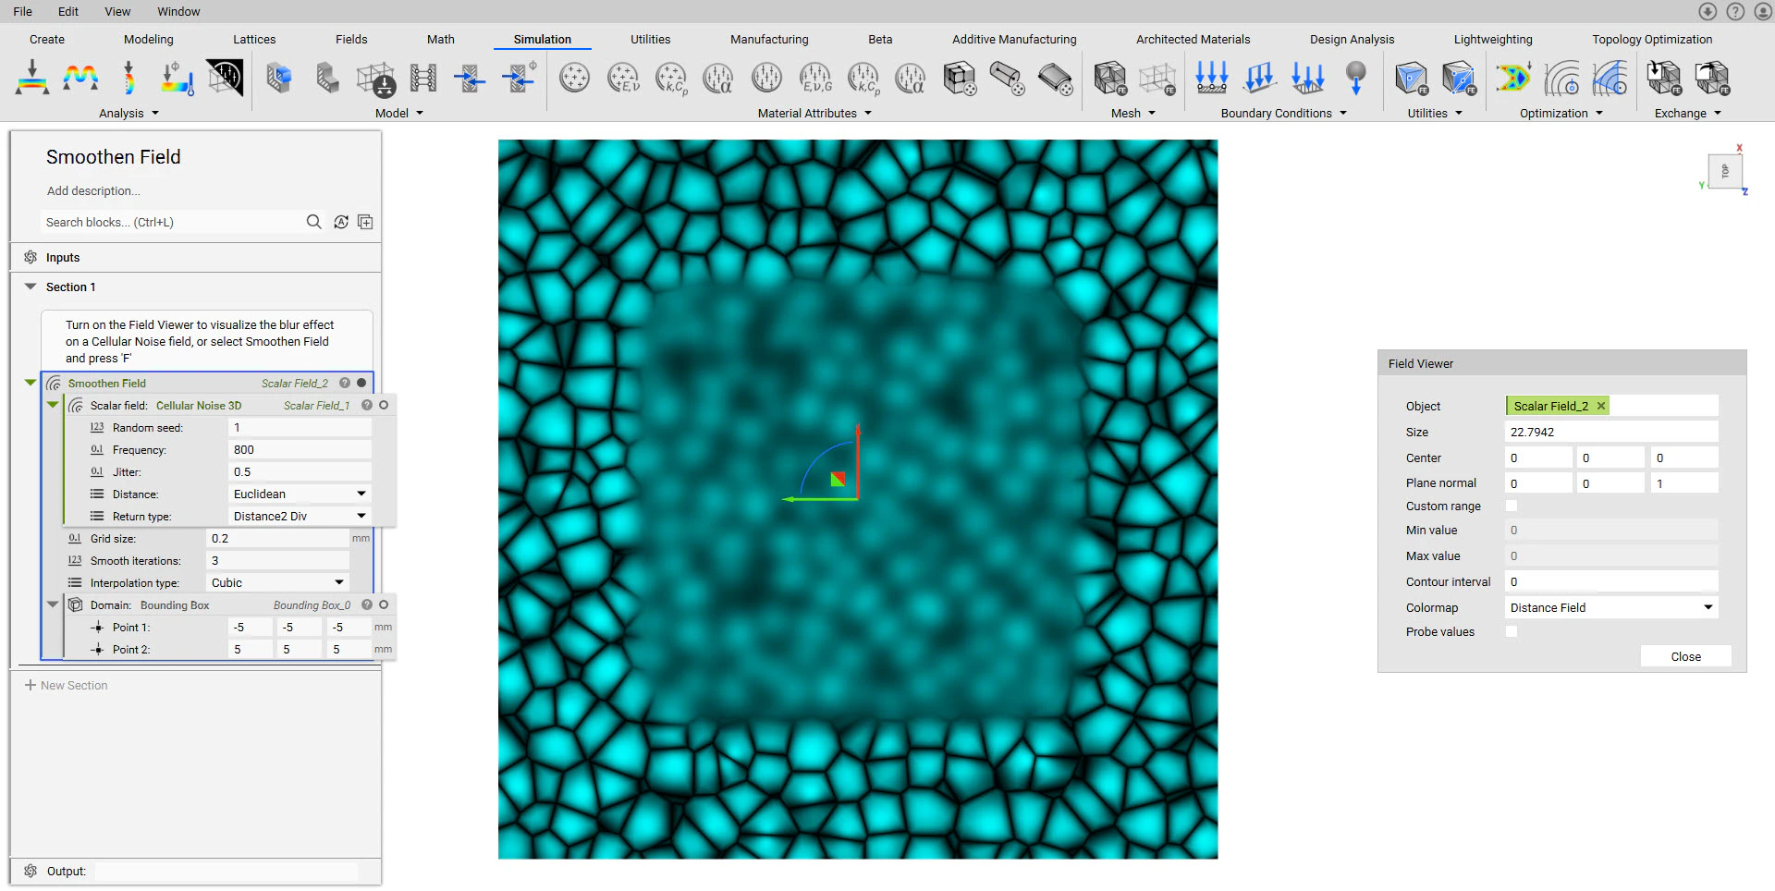
Task: Click the search icon in Smoothen Field panel
Action: pyautogui.click(x=314, y=222)
